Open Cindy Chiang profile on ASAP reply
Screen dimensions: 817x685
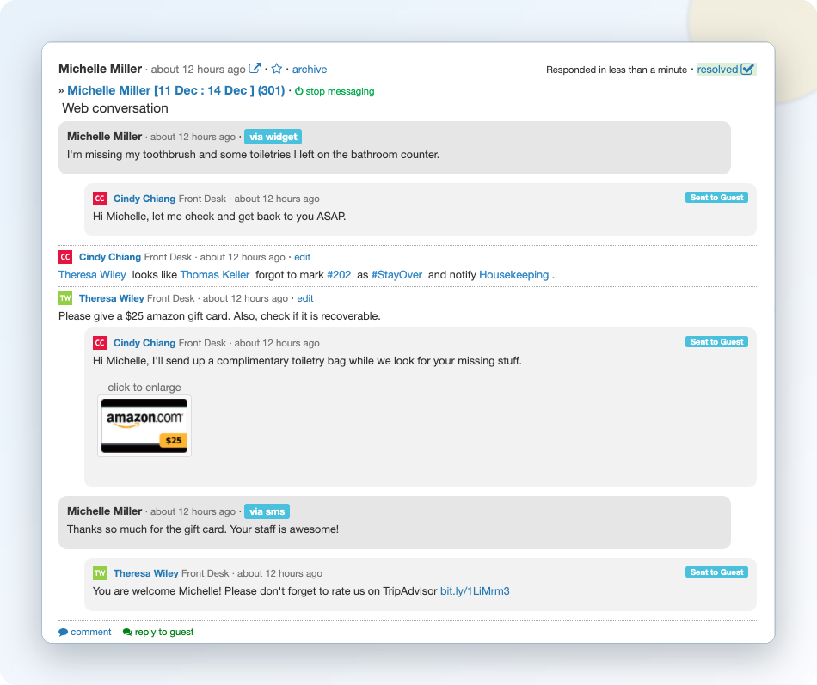144,199
